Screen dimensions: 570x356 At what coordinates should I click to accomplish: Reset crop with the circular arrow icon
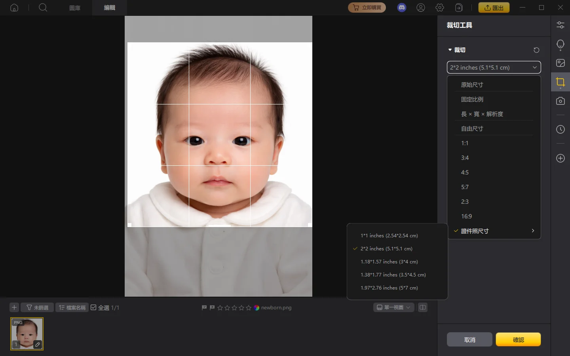pos(536,50)
